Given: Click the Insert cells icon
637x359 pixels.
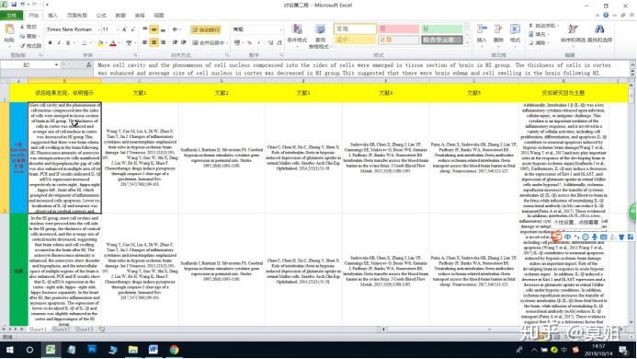Looking at the screenshot, I should click(x=482, y=29).
